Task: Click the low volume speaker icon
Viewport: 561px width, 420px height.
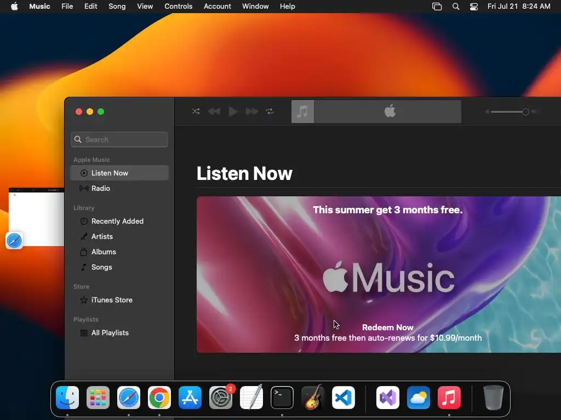Action: (x=487, y=112)
